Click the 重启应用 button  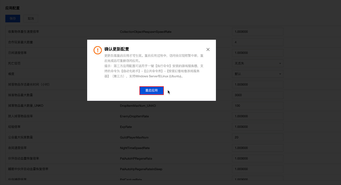(151, 90)
